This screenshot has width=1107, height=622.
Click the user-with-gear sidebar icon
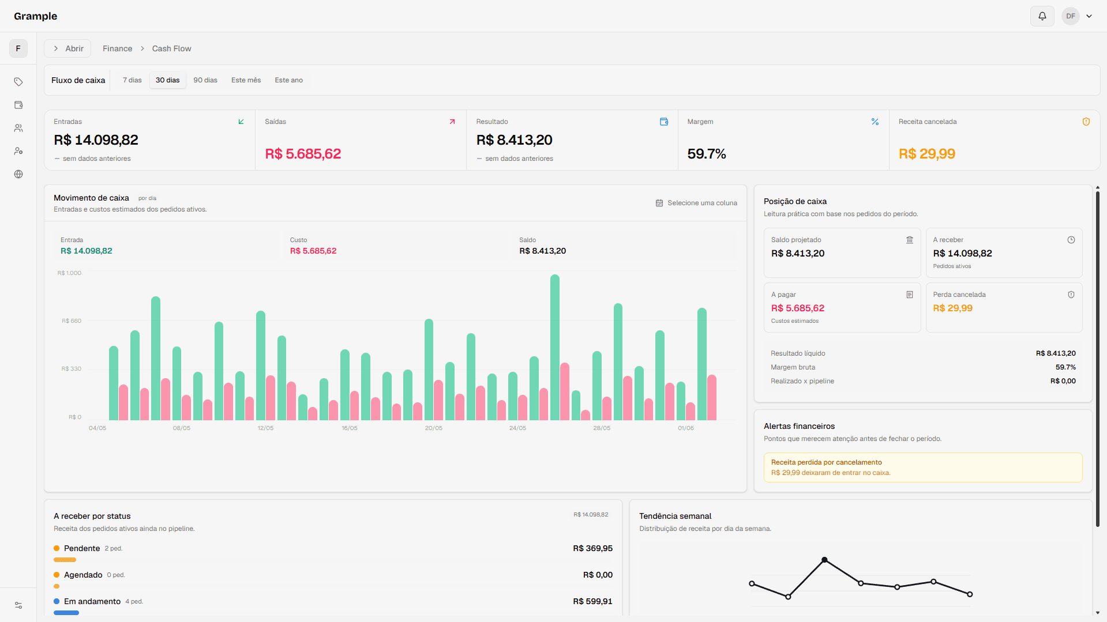click(18, 151)
